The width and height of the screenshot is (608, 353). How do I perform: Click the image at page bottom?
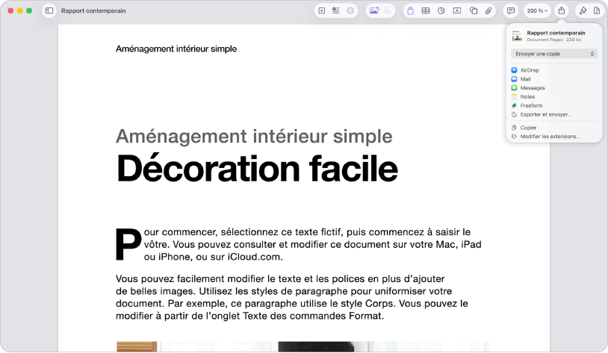click(x=303, y=347)
